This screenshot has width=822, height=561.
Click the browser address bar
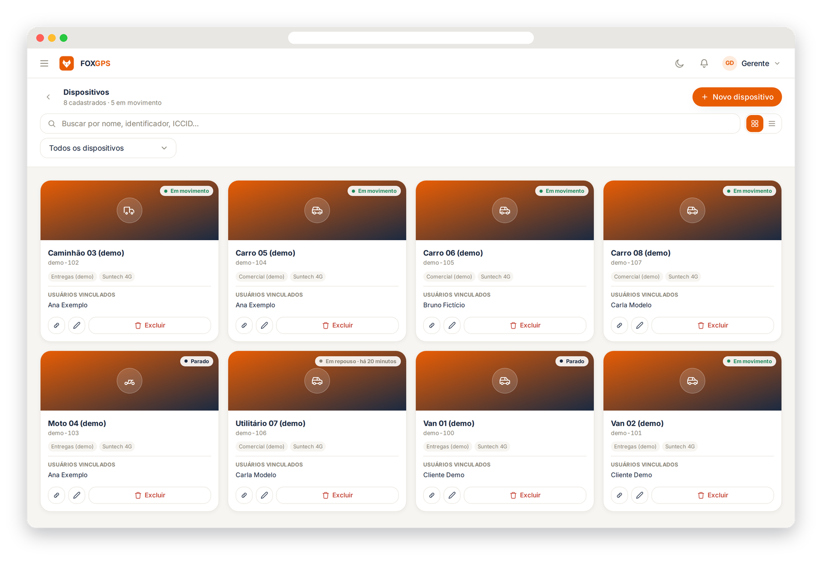(411, 38)
